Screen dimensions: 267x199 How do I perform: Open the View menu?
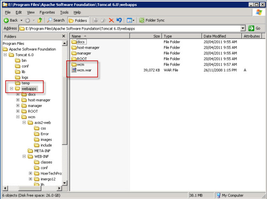(x=31, y=12)
